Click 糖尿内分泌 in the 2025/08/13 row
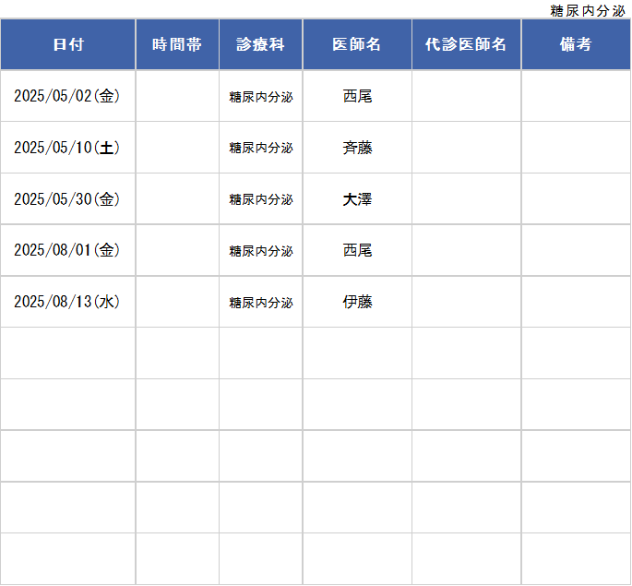Screen dimensions: 632x586 [261, 303]
